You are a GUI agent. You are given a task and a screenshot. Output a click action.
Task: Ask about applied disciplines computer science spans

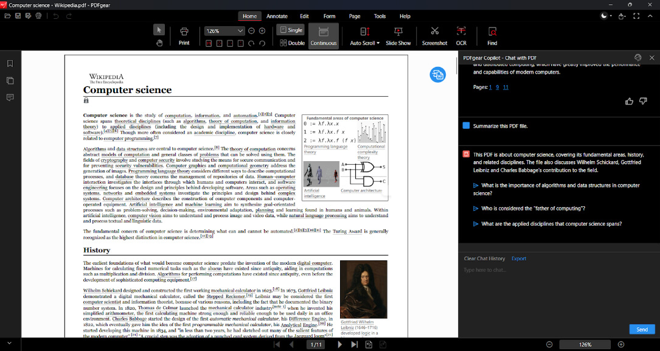[x=547, y=224]
